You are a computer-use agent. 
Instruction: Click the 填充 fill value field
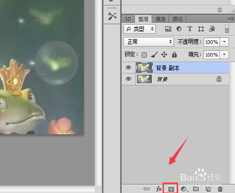(212, 55)
